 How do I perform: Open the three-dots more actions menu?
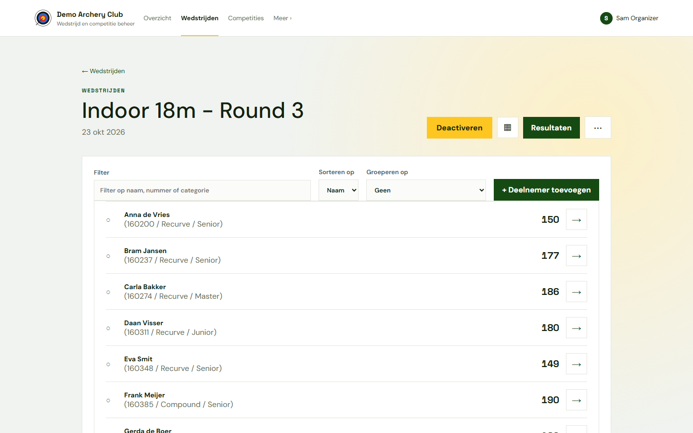tap(598, 127)
